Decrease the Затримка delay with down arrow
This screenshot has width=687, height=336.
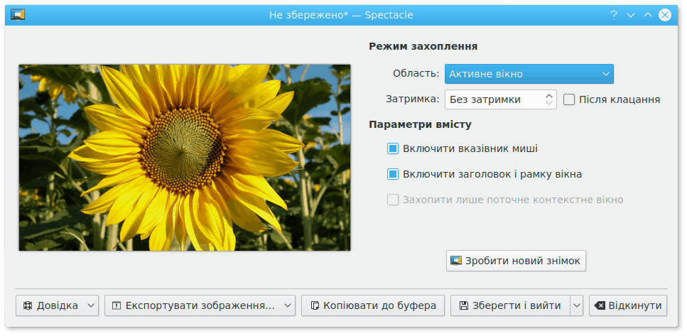pos(549,104)
